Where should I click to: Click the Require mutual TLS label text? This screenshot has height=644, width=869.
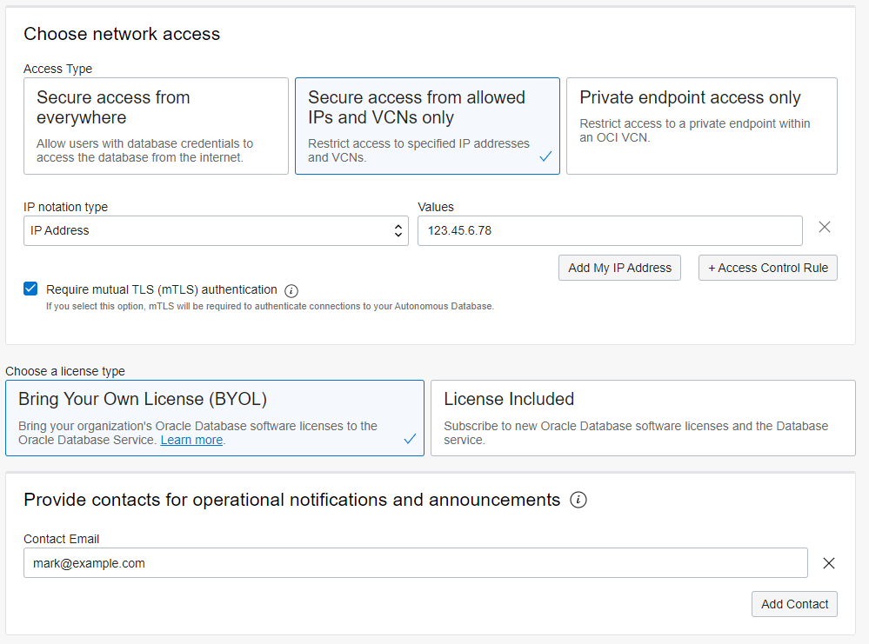pos(161,289)
